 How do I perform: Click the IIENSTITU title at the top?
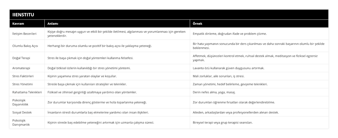pos(23,14)
